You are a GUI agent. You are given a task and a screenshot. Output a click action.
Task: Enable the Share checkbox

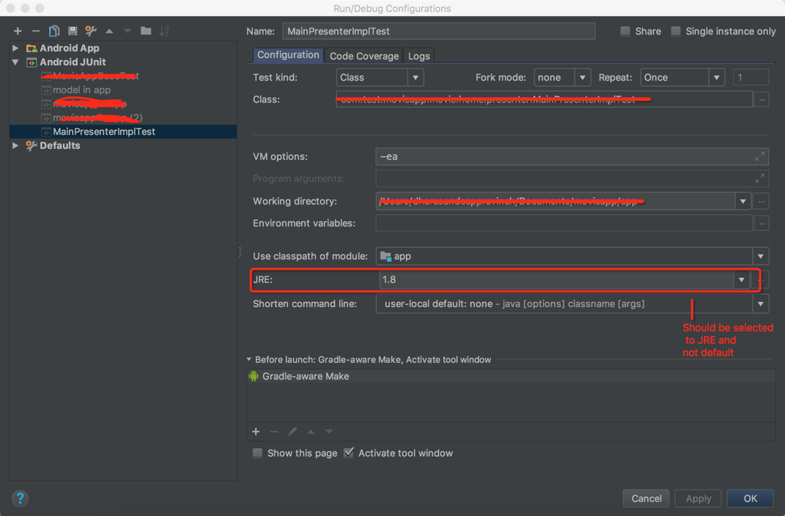(624, 31)
